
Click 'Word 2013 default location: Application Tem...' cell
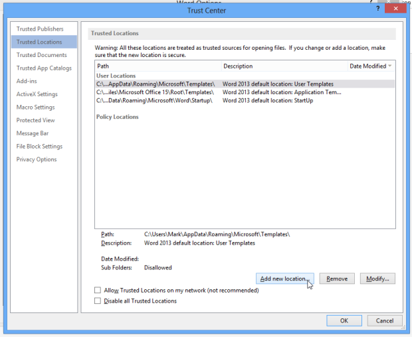coord(282,92)
